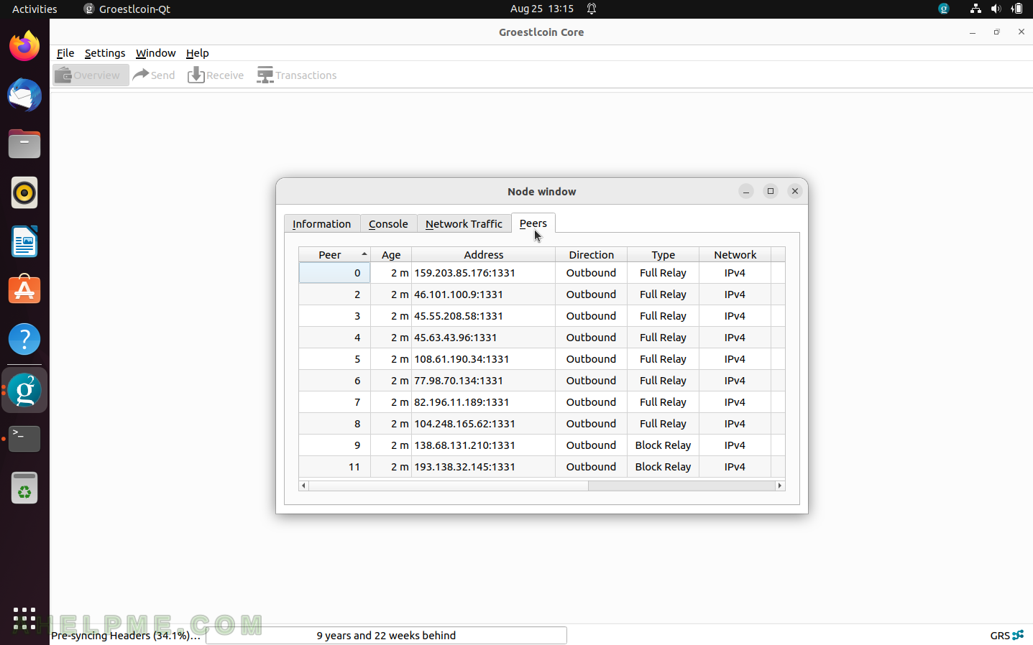Image resolution: width=1033 pixels, height=645 pixels.
Task: Sort by the Peer column header
Action: click(x=334, y=254)
